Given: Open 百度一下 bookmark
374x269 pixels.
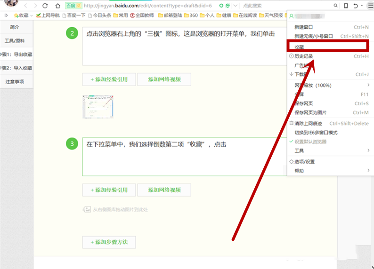Looking at the screenshot, I should coord(73,16).
